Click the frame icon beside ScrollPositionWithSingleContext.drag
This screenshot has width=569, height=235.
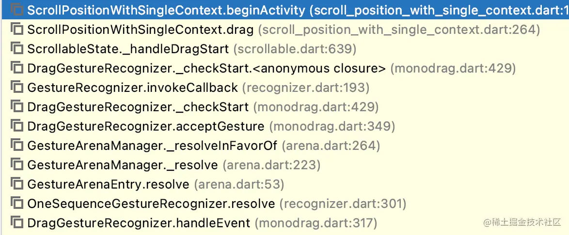17,29
